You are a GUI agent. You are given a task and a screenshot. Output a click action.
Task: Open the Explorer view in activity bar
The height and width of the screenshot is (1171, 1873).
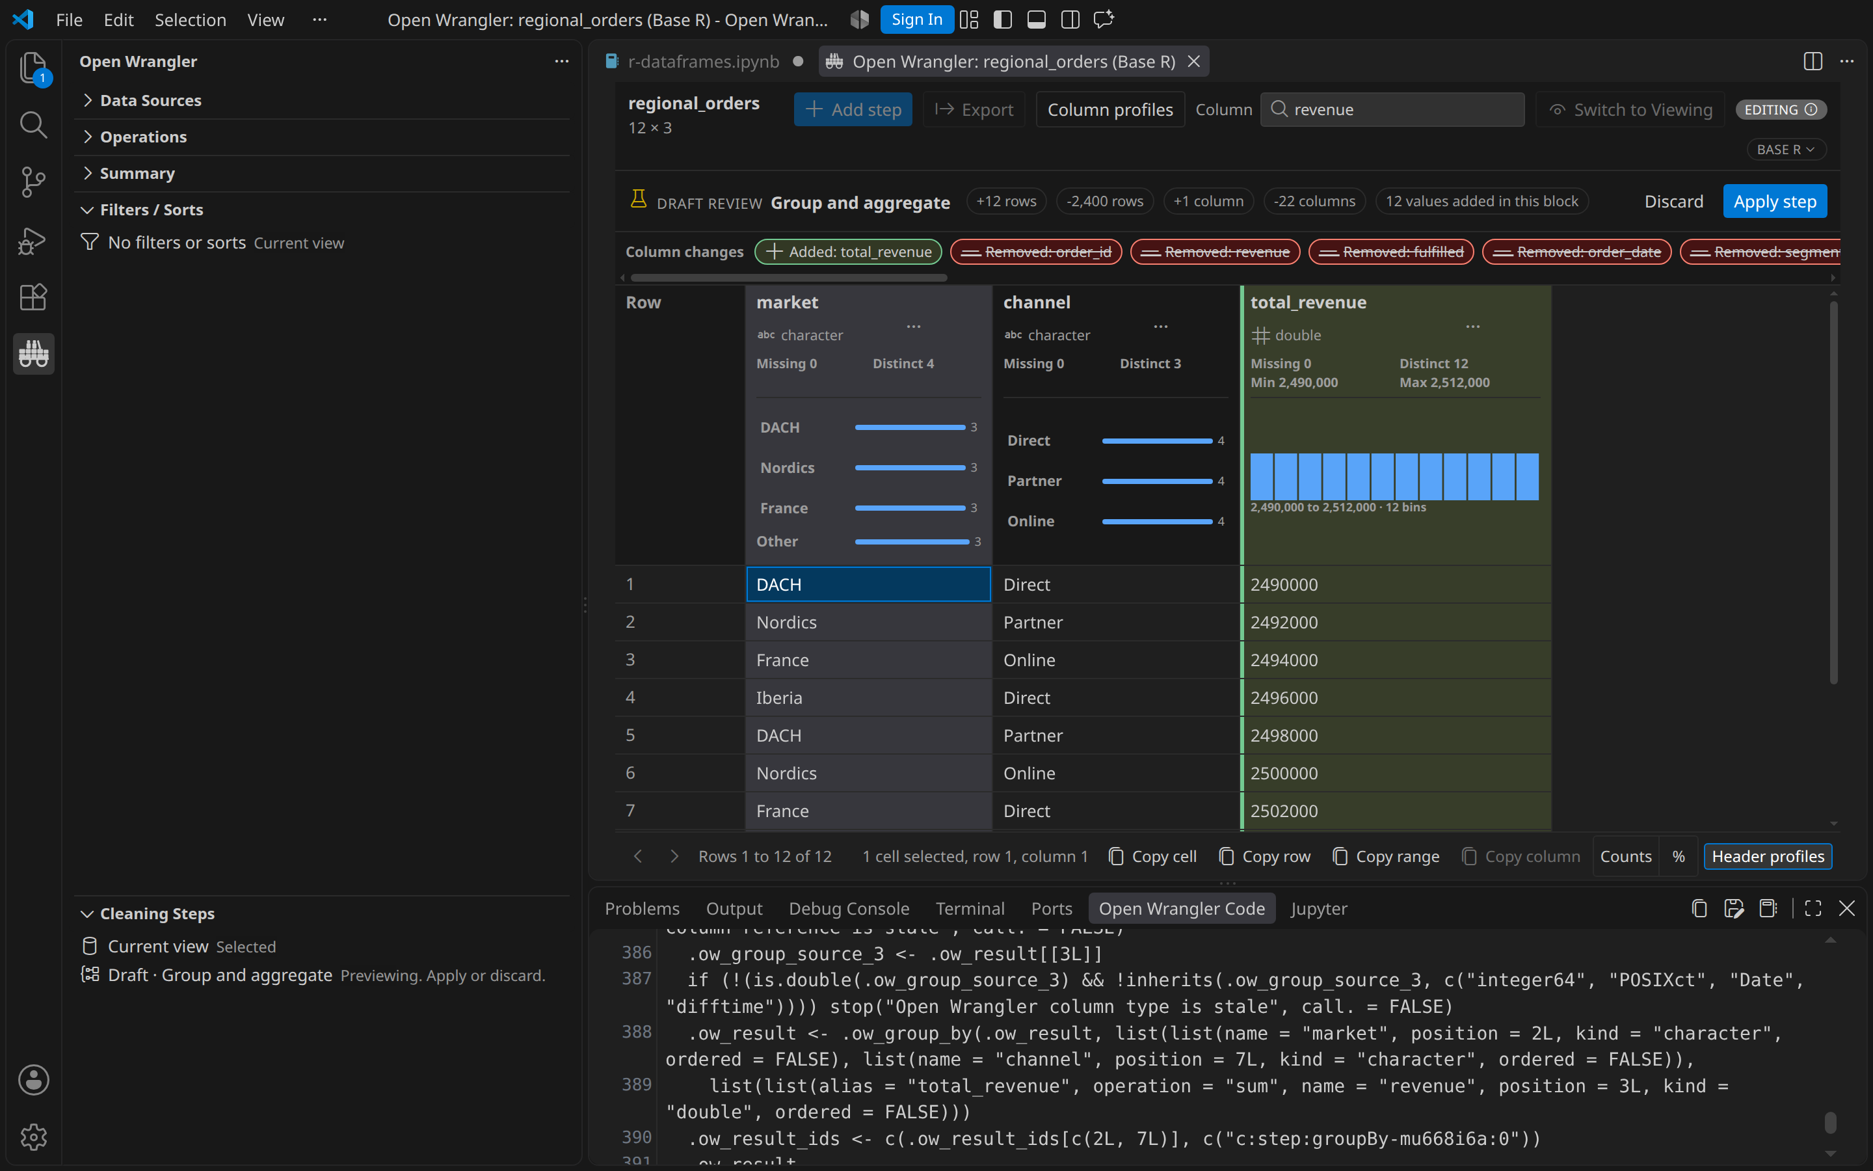point(33,68)
